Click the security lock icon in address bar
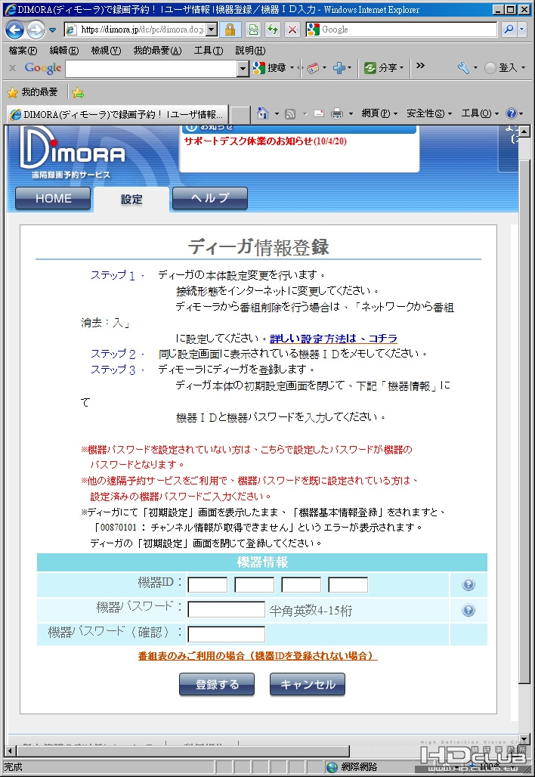This screenshot has width=535, height=777. coord(230,29)
